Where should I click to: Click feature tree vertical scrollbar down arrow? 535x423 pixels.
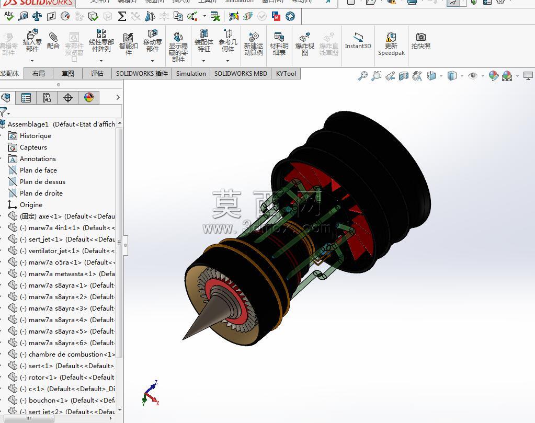tap(119, 410)
